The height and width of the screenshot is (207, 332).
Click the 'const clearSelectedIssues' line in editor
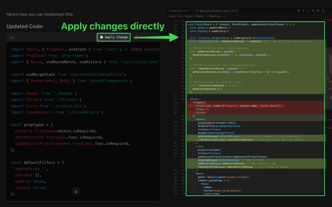(x=214, y=85)
